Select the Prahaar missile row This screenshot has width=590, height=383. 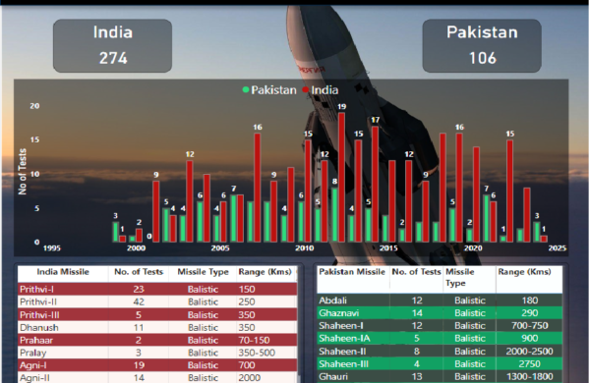point(157,340)
